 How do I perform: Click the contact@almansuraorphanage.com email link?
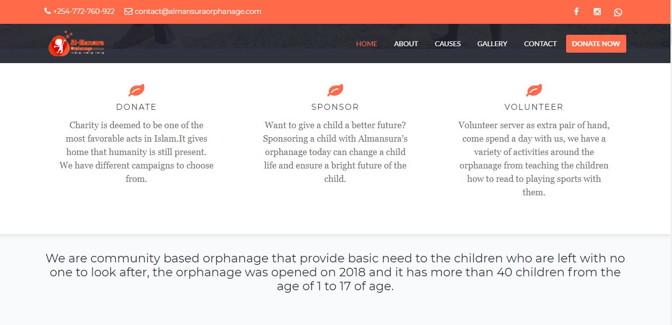pyautogui.click(x=198, y=11)
